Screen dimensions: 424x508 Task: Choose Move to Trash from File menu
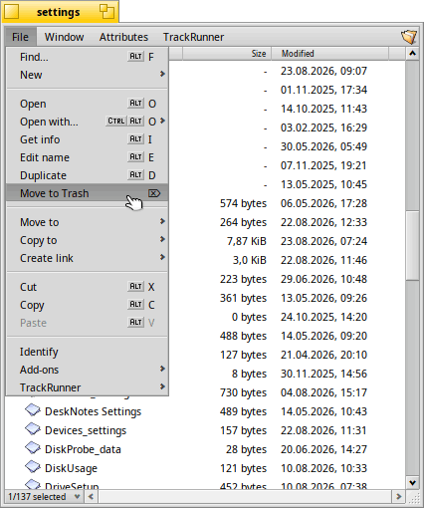pos(88,193)
